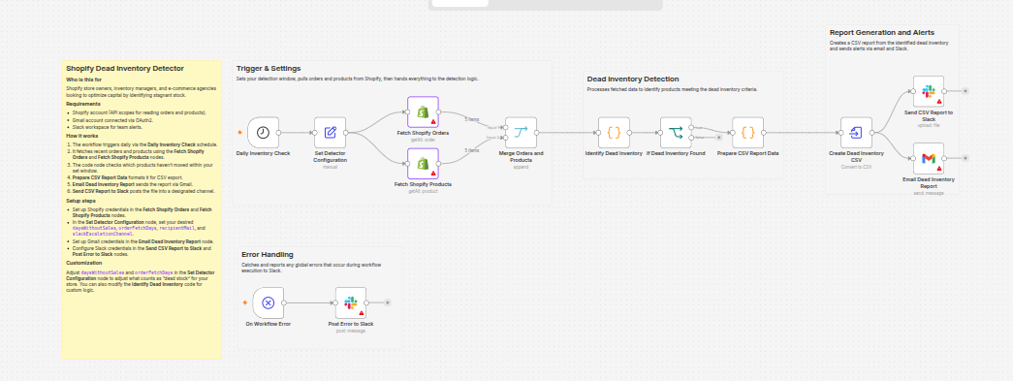
Task: Click '5 items' label after Fetch Shopify Products
Action: 472,150
